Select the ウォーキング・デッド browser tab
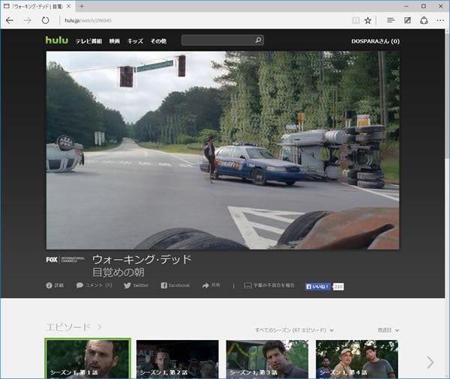 tap(37, 6)
